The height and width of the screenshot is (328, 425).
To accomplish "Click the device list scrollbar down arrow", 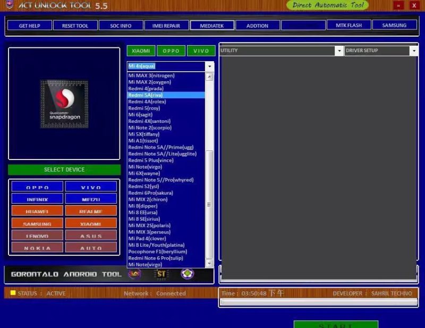I will pyautogui.click(x=209, y=263).
